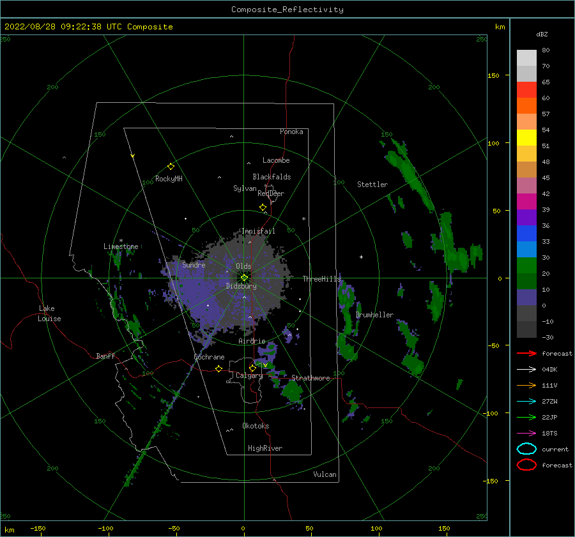Click the bright yellow 51–54 dBZ swatch
This screenshot has height=537, width=575.
tap(526, 138)
